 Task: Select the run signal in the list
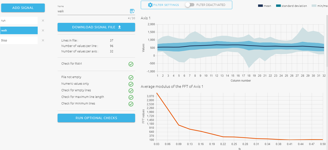pos(19,20)
